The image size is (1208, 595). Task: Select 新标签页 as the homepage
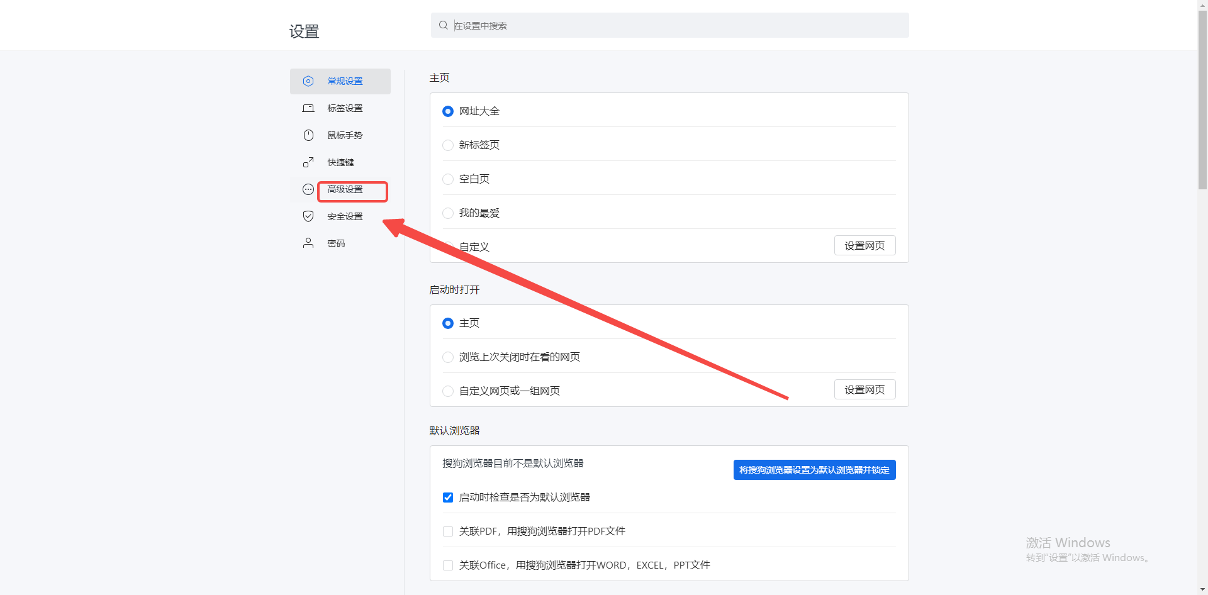447,145
